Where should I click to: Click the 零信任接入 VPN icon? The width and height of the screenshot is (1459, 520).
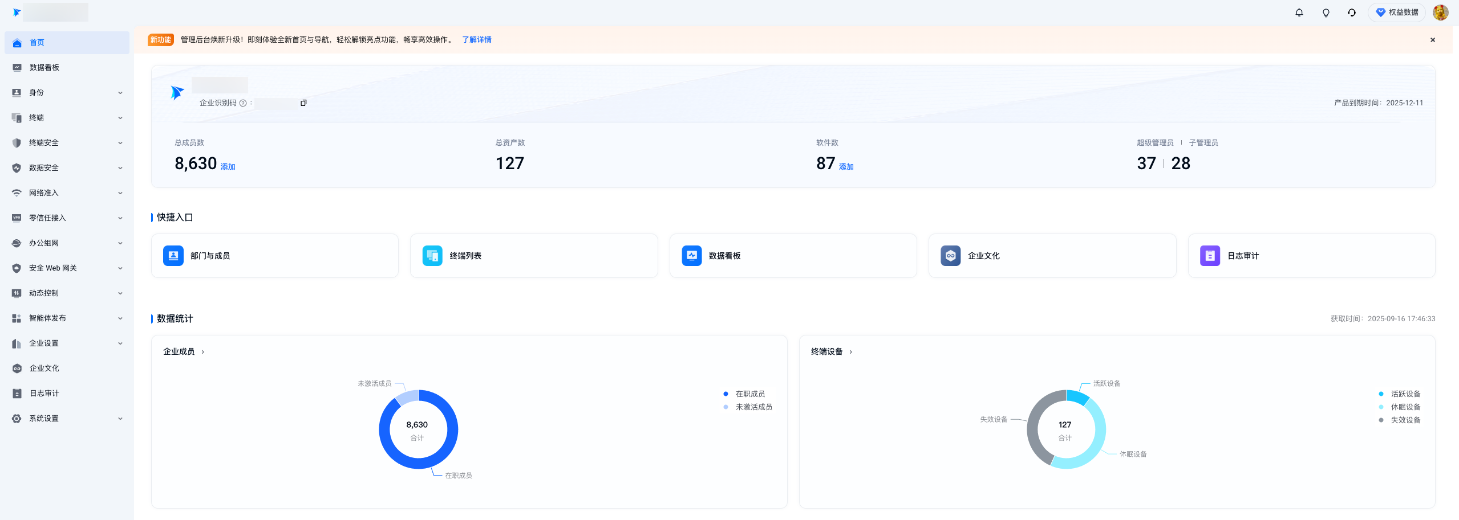[x=17, y=218]
